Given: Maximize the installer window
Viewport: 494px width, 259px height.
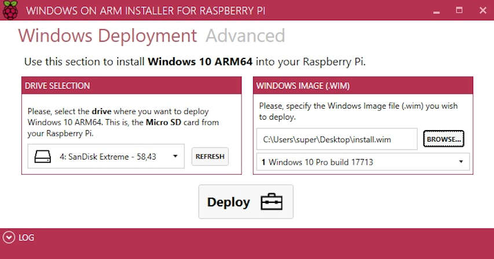Looking at the screenshot, I should click(x=459, y=10).
